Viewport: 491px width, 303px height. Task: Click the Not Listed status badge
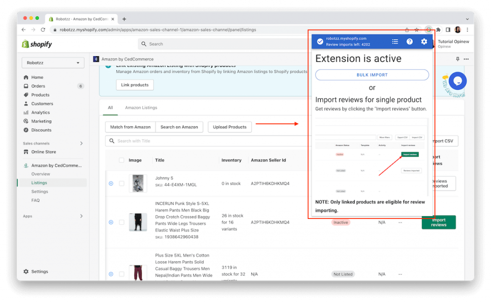pyautogui.click(x=343, y=274)
